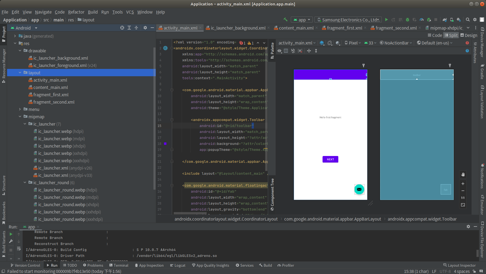Image resolution: width=486 pixels, height=274 pixels.
Task: Open the Profiler tool window
Action: click(286, 265)
